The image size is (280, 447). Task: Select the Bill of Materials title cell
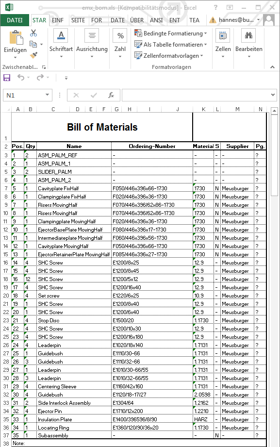(102, 127)
